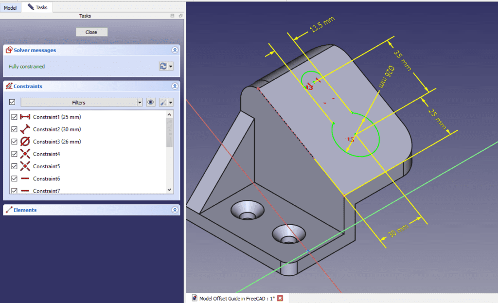Expand the Elements section

(x=175, y=210)
